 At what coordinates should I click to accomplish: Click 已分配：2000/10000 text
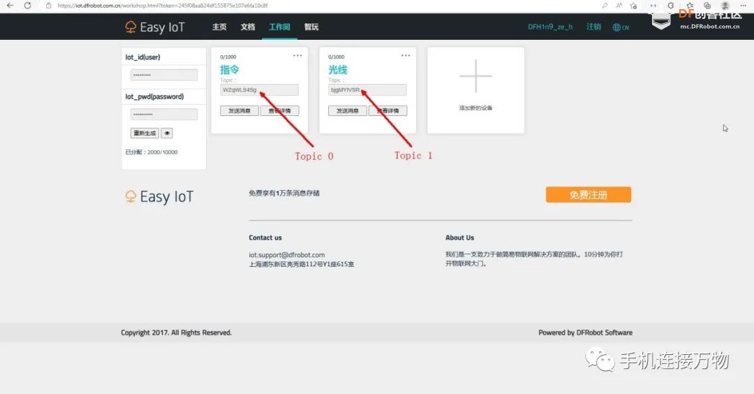pyautogui.click(x=151, y=152)
